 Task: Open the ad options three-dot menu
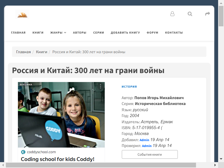(101, 86)
